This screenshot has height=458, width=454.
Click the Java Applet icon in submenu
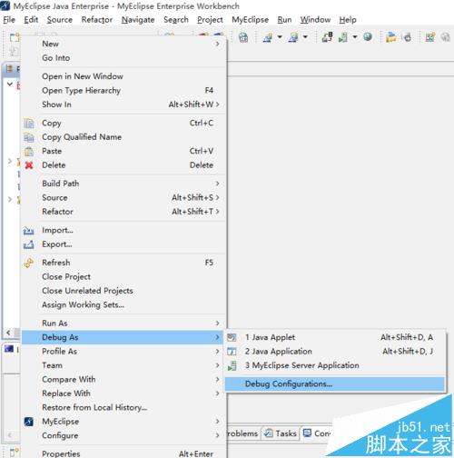(x=232, y=337)
